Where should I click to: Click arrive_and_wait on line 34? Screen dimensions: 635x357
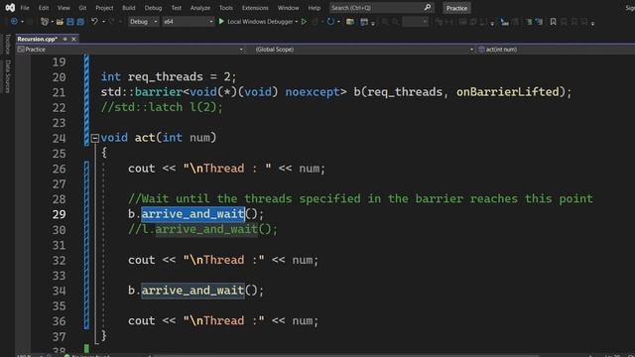(193, 291)
